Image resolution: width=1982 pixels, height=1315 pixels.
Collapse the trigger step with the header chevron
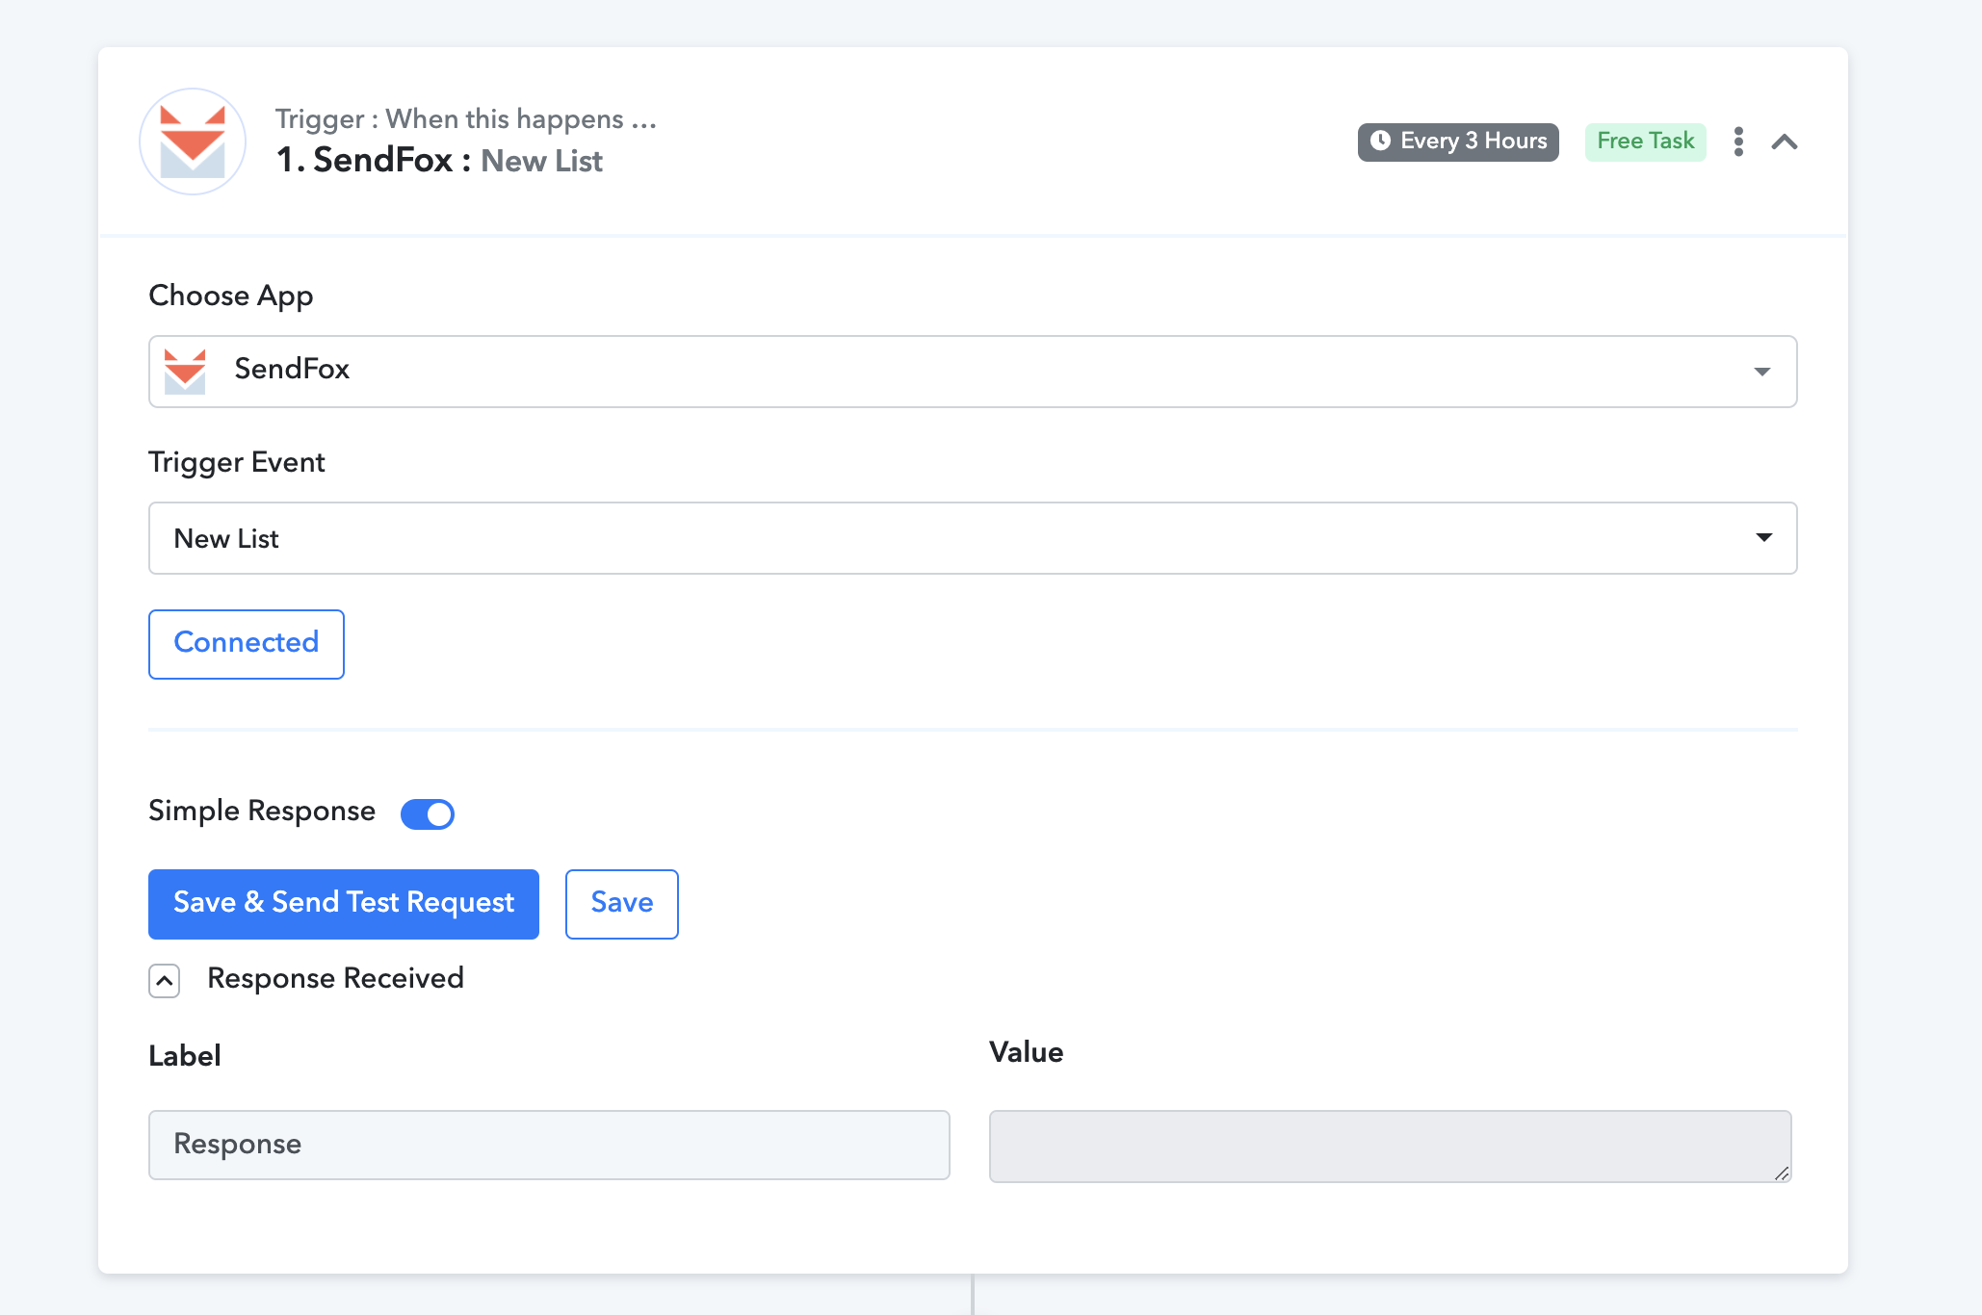pos(1785,142)
